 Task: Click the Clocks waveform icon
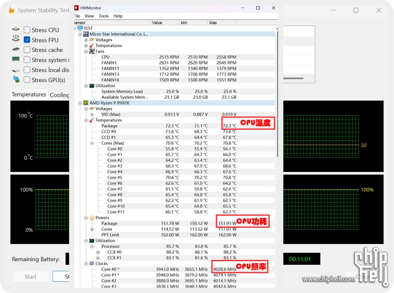(x=92, y=264)
